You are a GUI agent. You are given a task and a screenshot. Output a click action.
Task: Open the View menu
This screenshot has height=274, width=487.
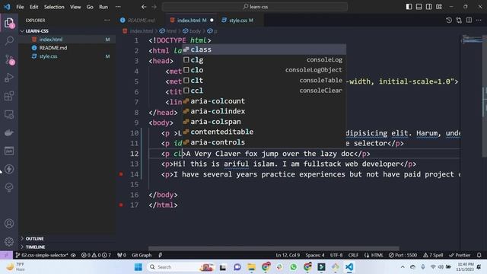click(x=75, y=7)
